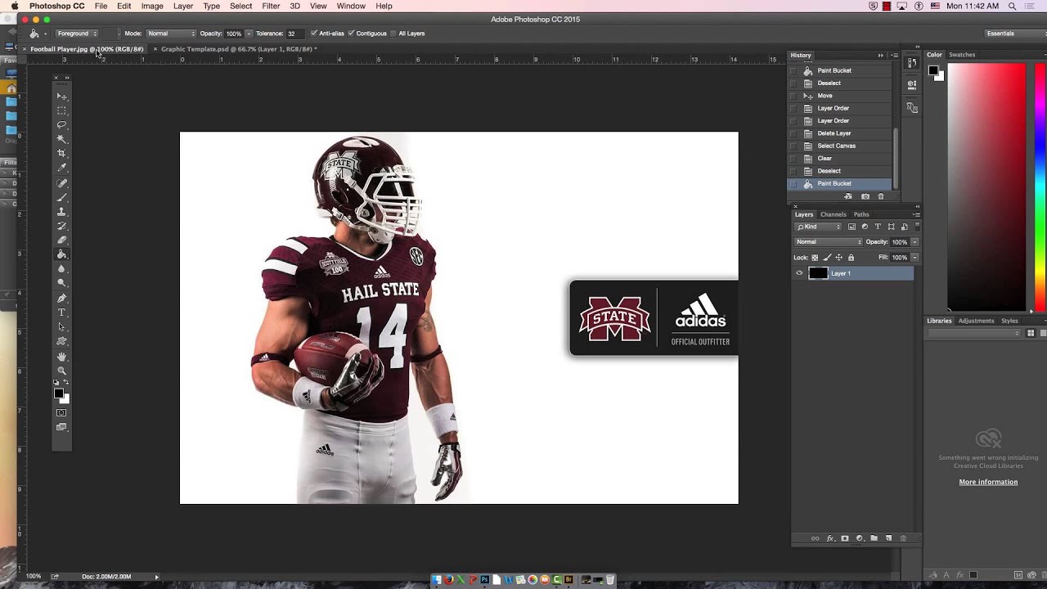Viewport: 1047px width, 589px height.
Task: Open the Layers panel Opacity arrow
Action: click(914, 242)
